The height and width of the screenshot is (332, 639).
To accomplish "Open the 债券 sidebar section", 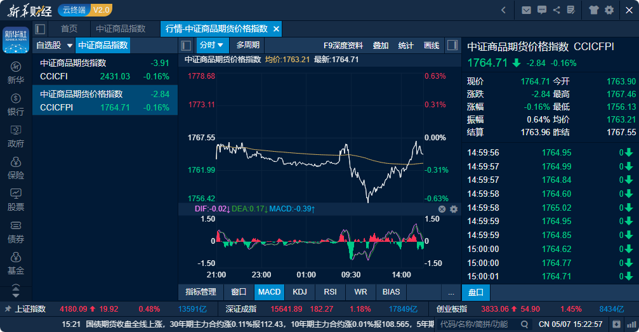I will point(15,232).
